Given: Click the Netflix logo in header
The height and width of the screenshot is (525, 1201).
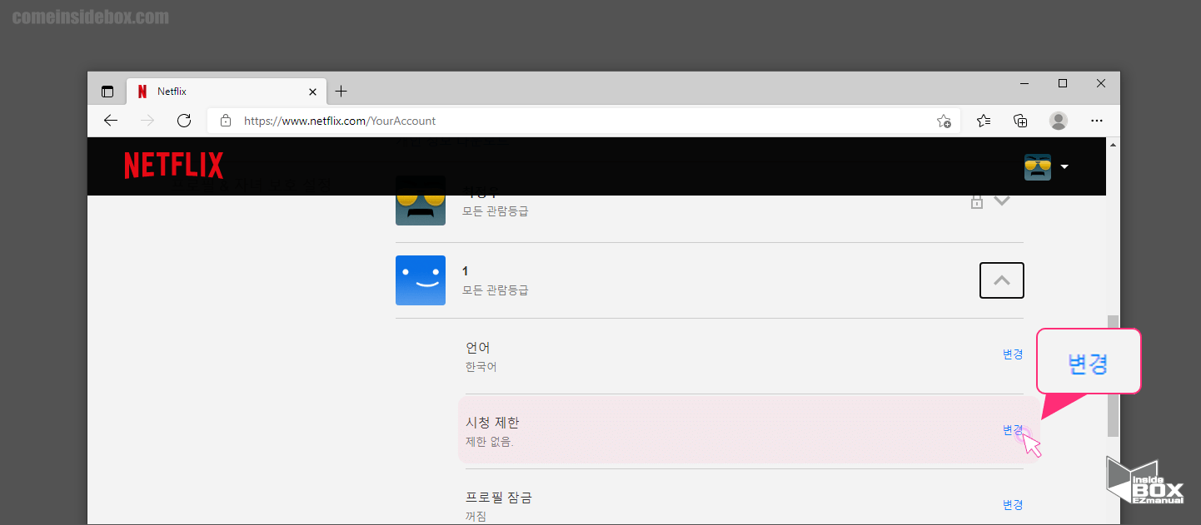Looking at the screenshot, I should (x=173, y=166).
